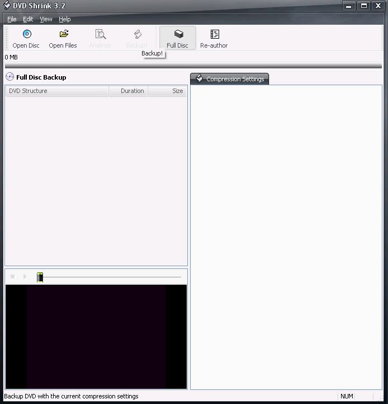Screen dimensions: 388x404
Task: Maximize the DVD Shrink window
Action: [363, 6]
